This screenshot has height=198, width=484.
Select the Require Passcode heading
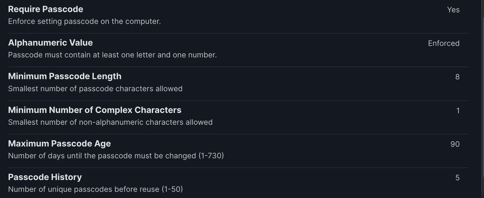pyautogui.click(x=46, y=9)
